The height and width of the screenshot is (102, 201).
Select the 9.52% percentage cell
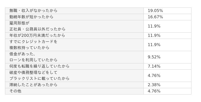pos(154,57)
